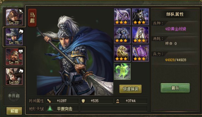Select the golden tiger tally slot
The image size is (202, 117).
pos(122,53)
